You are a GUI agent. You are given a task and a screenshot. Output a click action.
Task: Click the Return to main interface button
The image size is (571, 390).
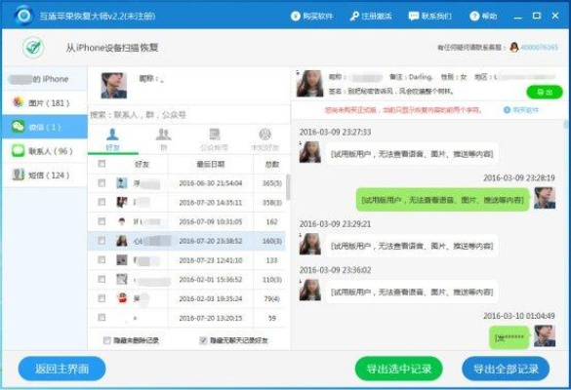(x=61, y=369)
